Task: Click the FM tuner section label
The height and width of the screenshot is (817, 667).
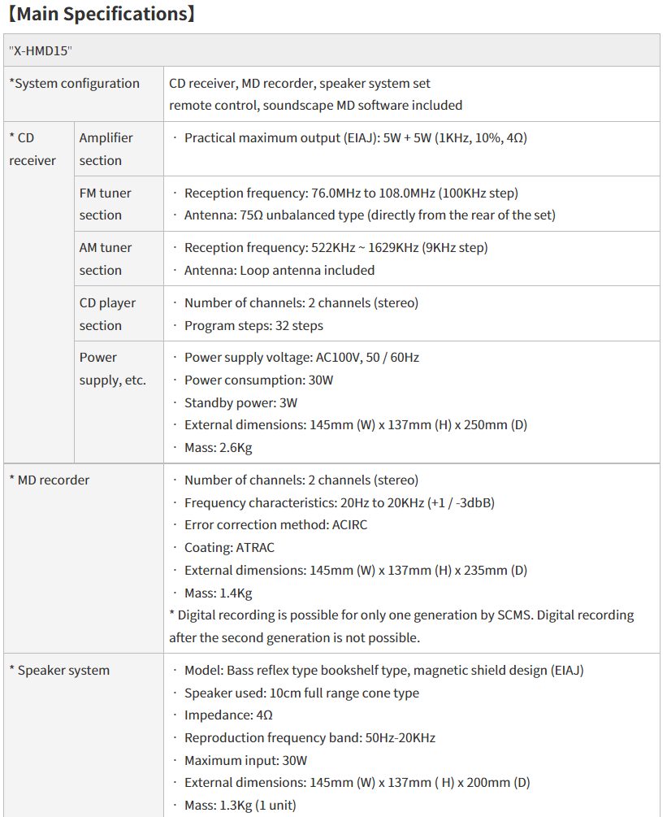Action: [x=105, y=204]
